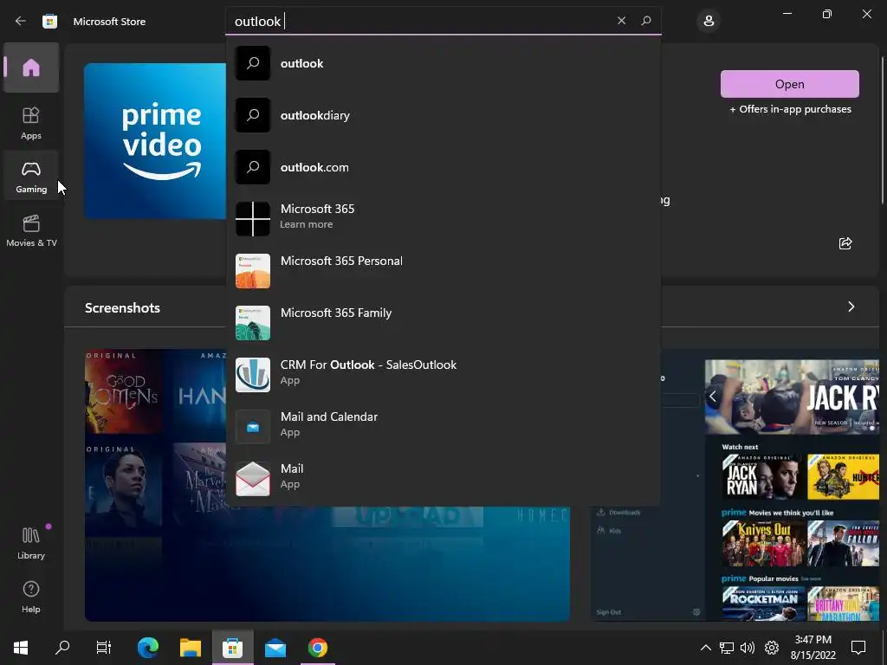The width and height of the screenshot is (887, 665).
Task: Click the Microsoft 365 Family icon
Action: point(253,323)
